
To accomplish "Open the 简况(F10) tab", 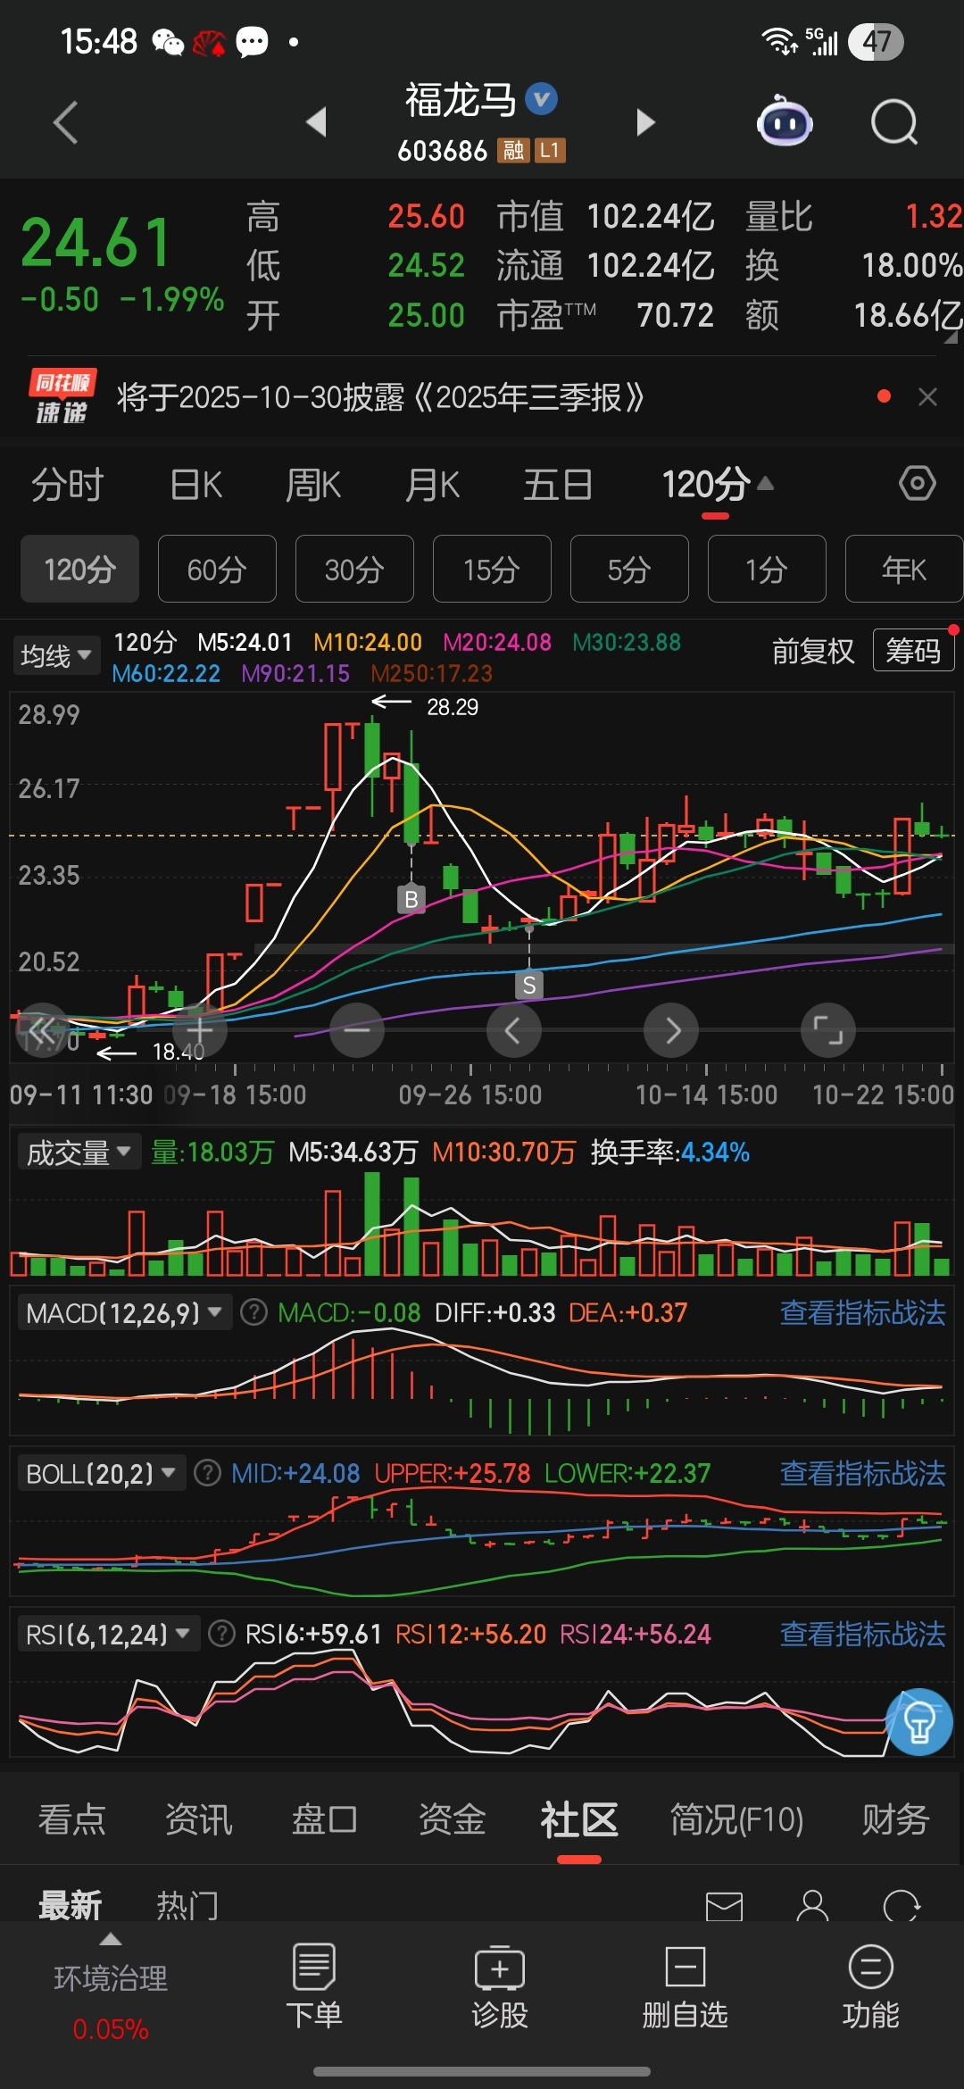I will pyautogui.click(x=736, y=1819).
